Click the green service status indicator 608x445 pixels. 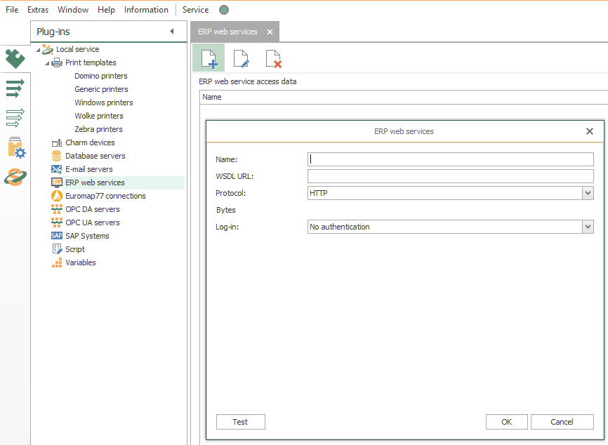pos(224,10)
